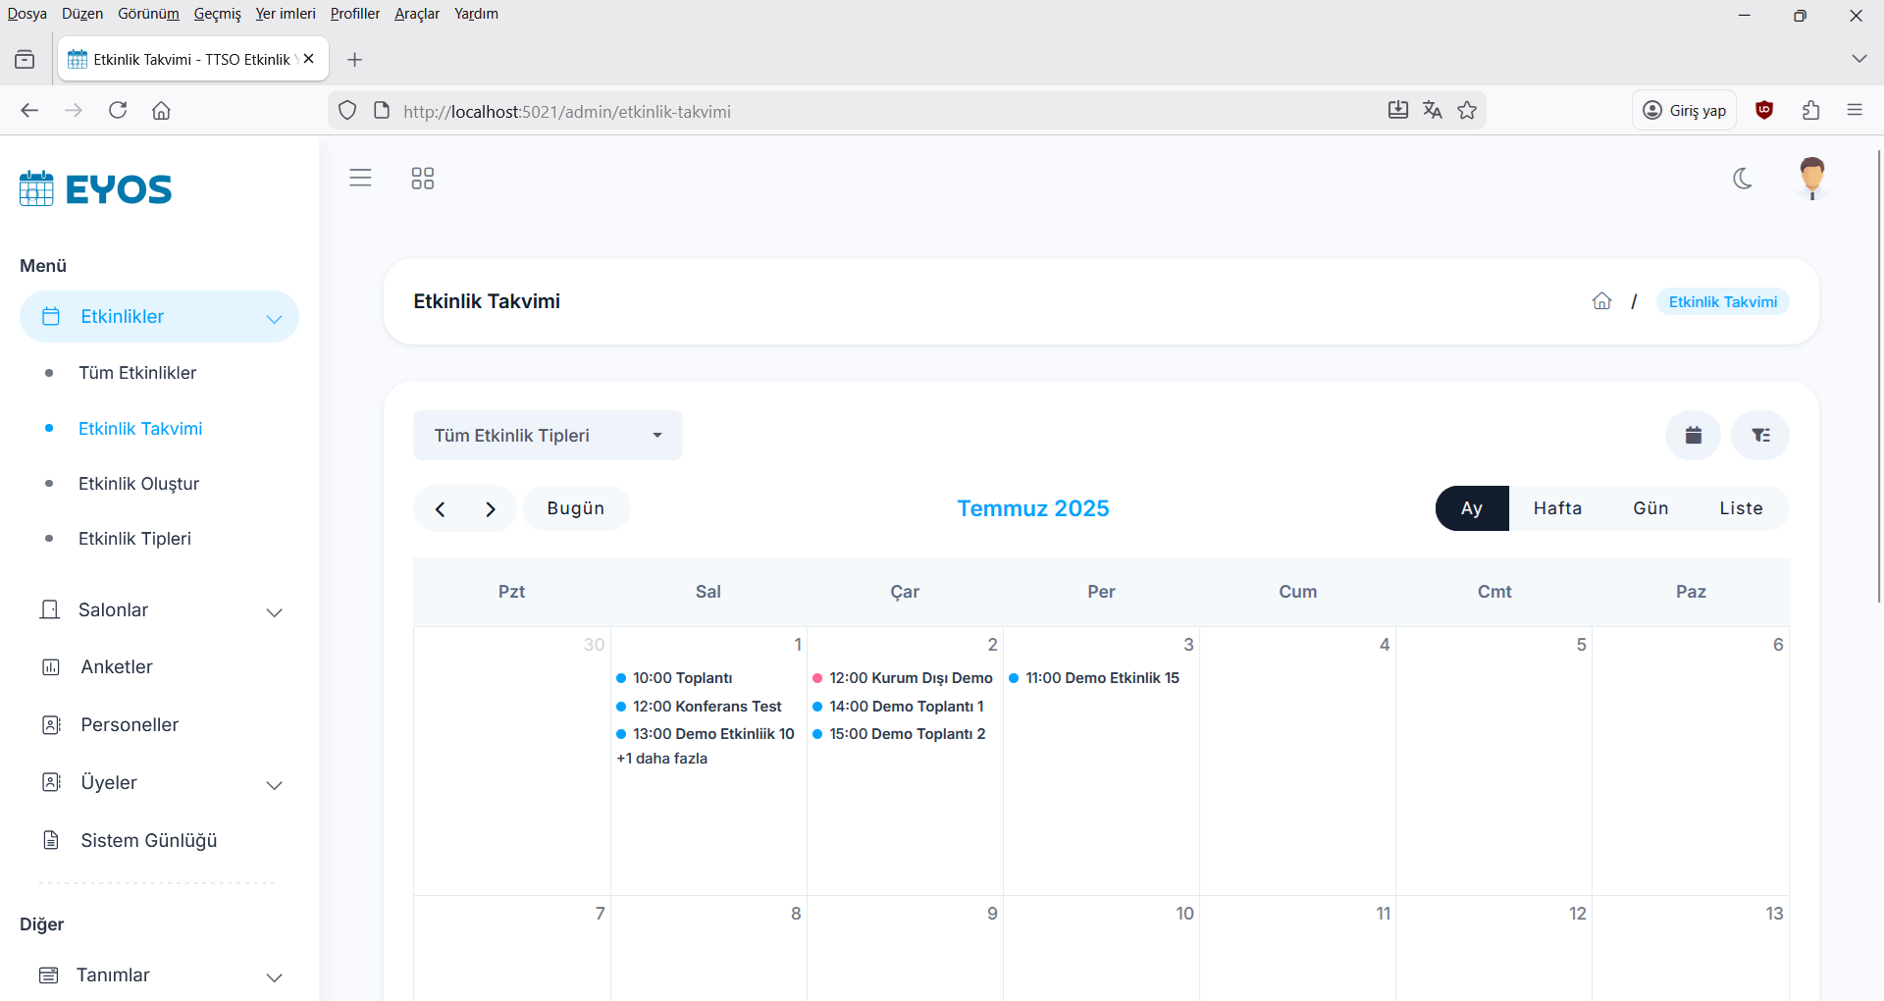
Task: Click the home icon in the breadcrumb
Action: coord(1601,301)
